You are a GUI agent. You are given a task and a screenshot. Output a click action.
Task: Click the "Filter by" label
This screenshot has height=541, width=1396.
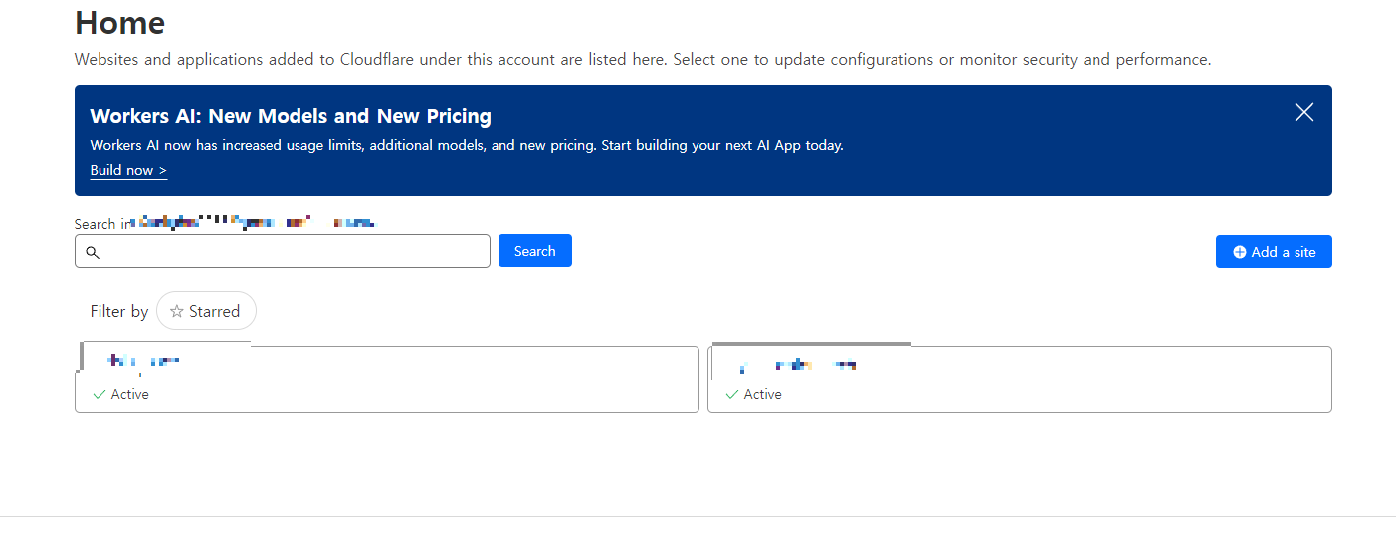(x=119, y=312)
